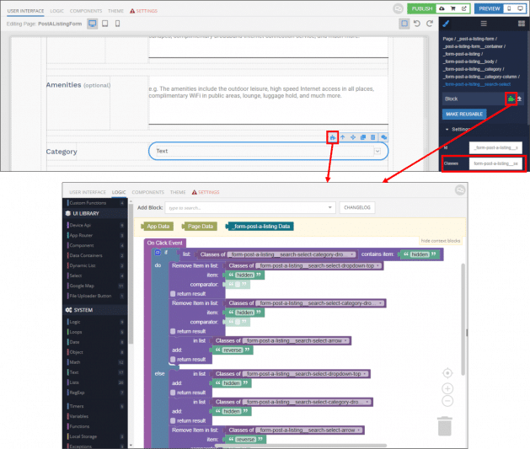
Task: Open the hamburger navigator tab in the right panel
Action: point(484,24)
